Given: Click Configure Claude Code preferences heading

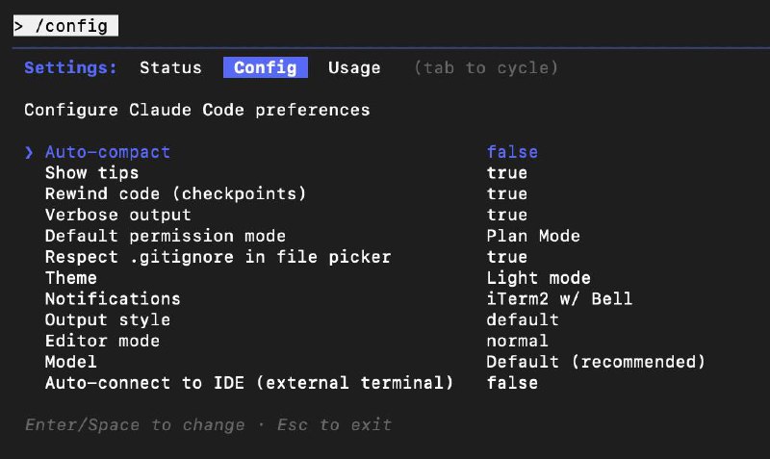Looking at the screenshot, I should pyautogui.click(x=197, y=110).
